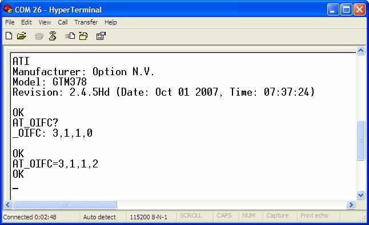Screen dimensions: 369x225
Task: Click the Receive file toolbar icon
Action: click(x=83, y=36)
